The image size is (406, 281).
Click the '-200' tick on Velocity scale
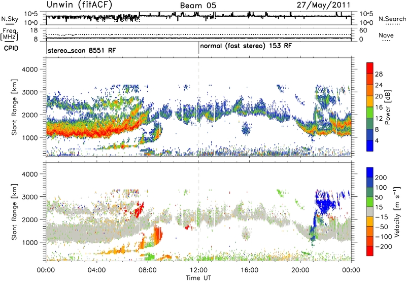pos(383,247)
